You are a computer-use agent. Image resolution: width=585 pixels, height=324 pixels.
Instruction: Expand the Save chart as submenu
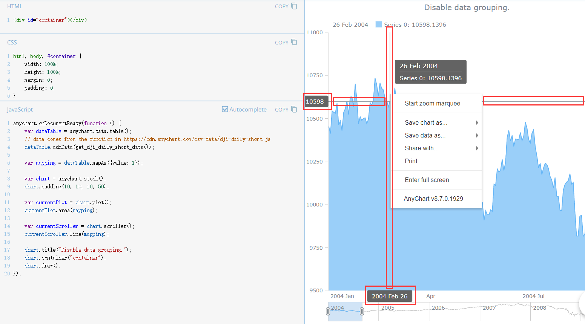(426, 122)
